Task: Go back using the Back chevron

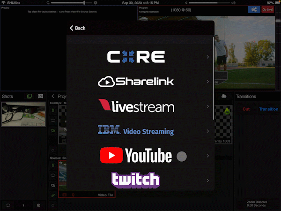Action: pyautogui.click(x=77, y=28)
